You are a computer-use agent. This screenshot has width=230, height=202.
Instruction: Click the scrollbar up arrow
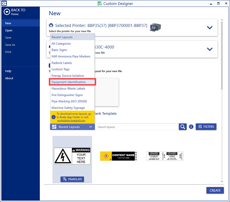[x=222, y=20]
